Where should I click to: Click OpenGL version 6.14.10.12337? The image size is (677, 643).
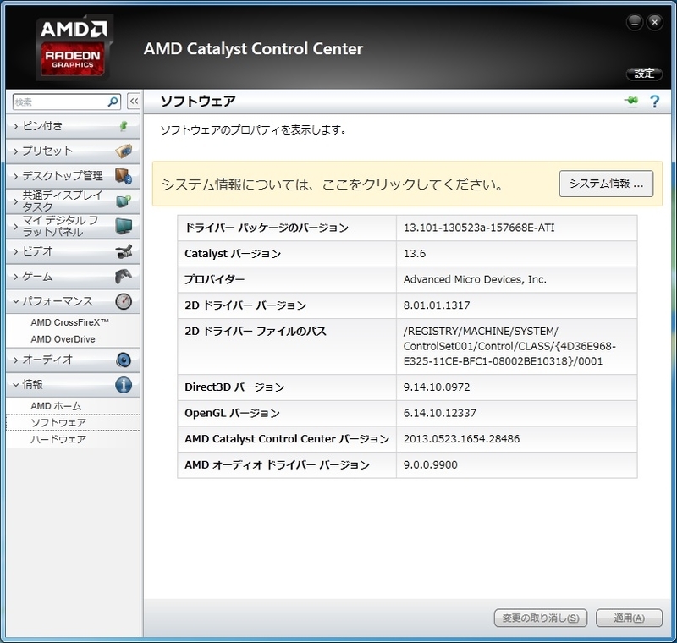tap(439, 413)
